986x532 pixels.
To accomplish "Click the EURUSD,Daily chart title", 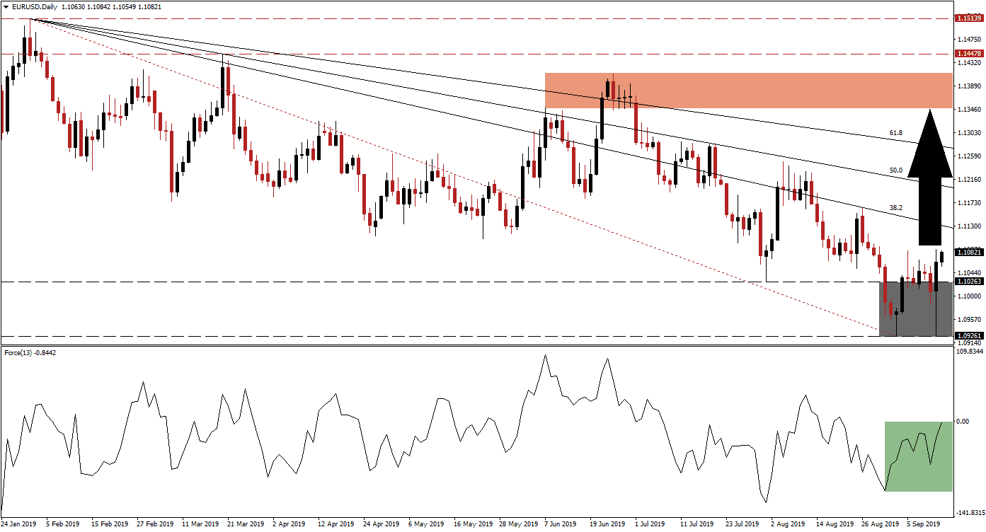I will coord(35,6).
